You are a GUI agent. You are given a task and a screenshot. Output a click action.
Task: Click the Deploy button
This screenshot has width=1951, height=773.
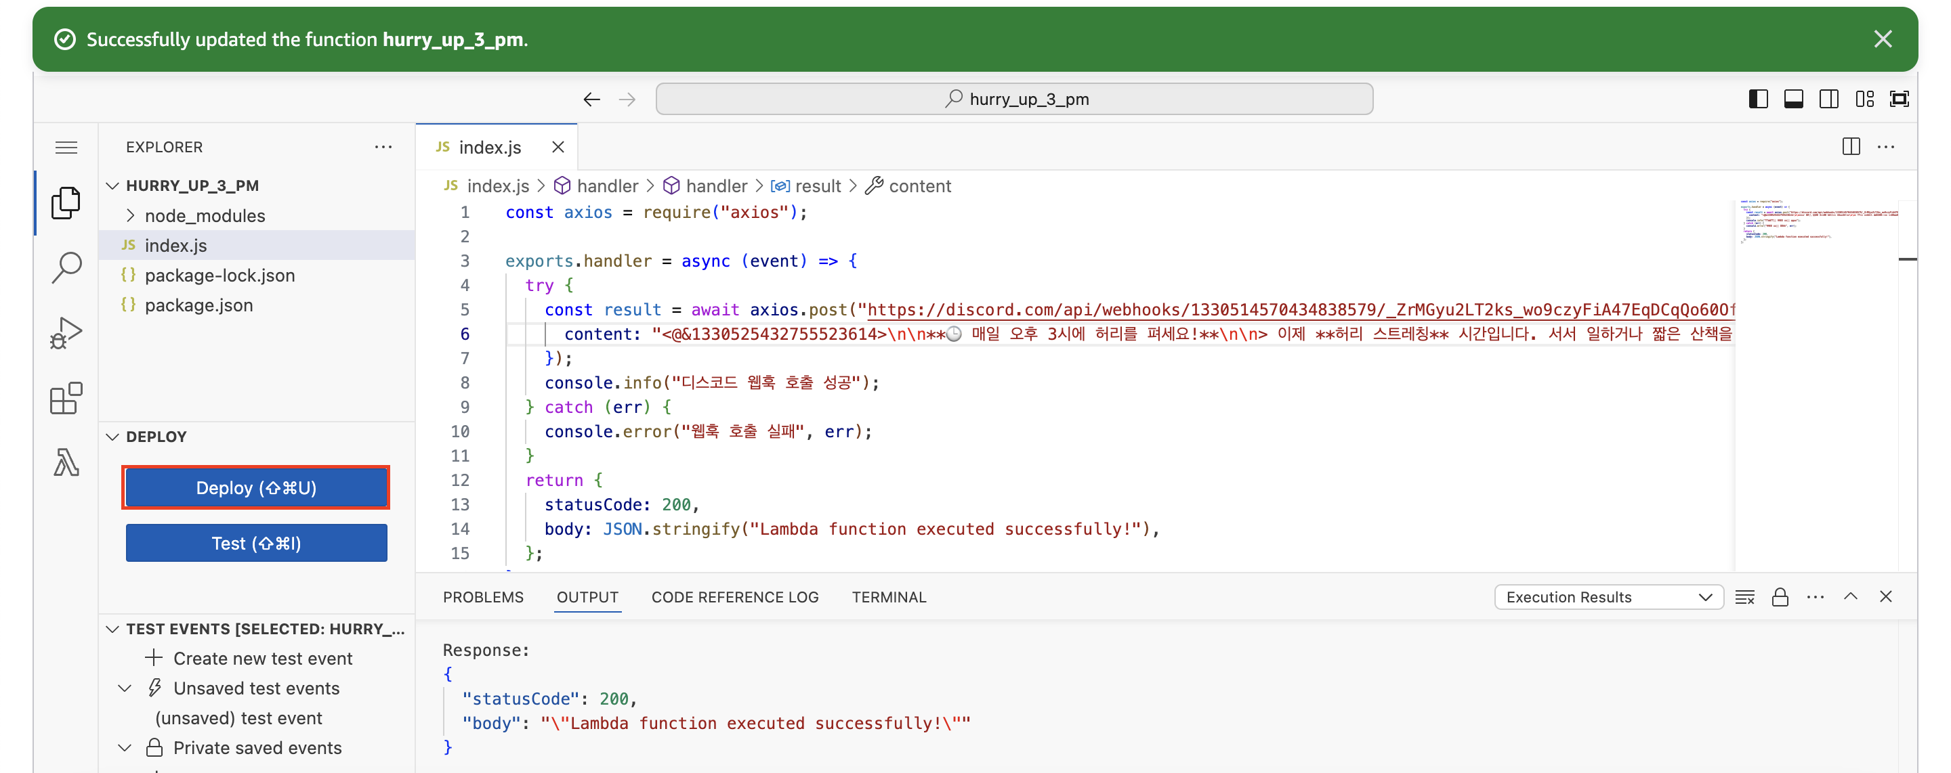click(256, 487)
